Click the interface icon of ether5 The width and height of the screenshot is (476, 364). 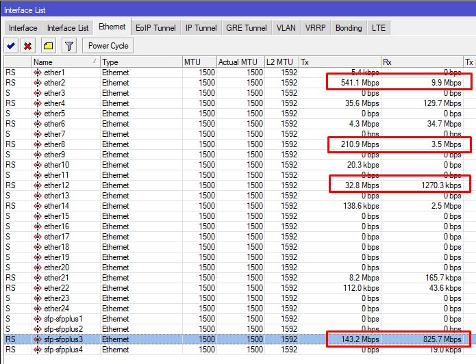coord(38,114)
